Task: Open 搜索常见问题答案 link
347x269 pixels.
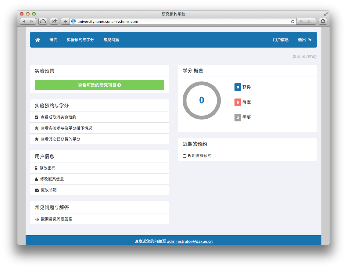Action: (x=57, y=219)
